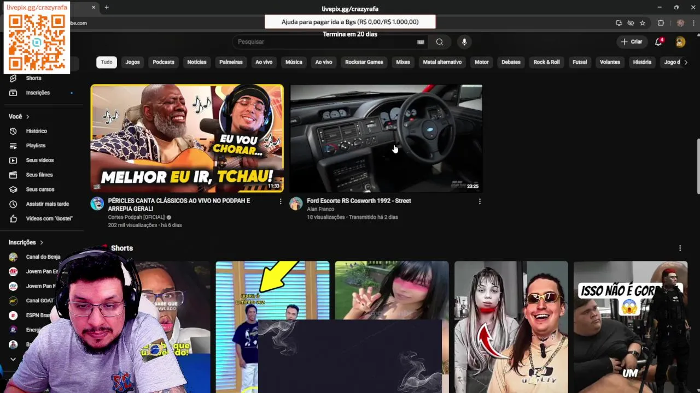Open Seus cursos section

[40, 189]
